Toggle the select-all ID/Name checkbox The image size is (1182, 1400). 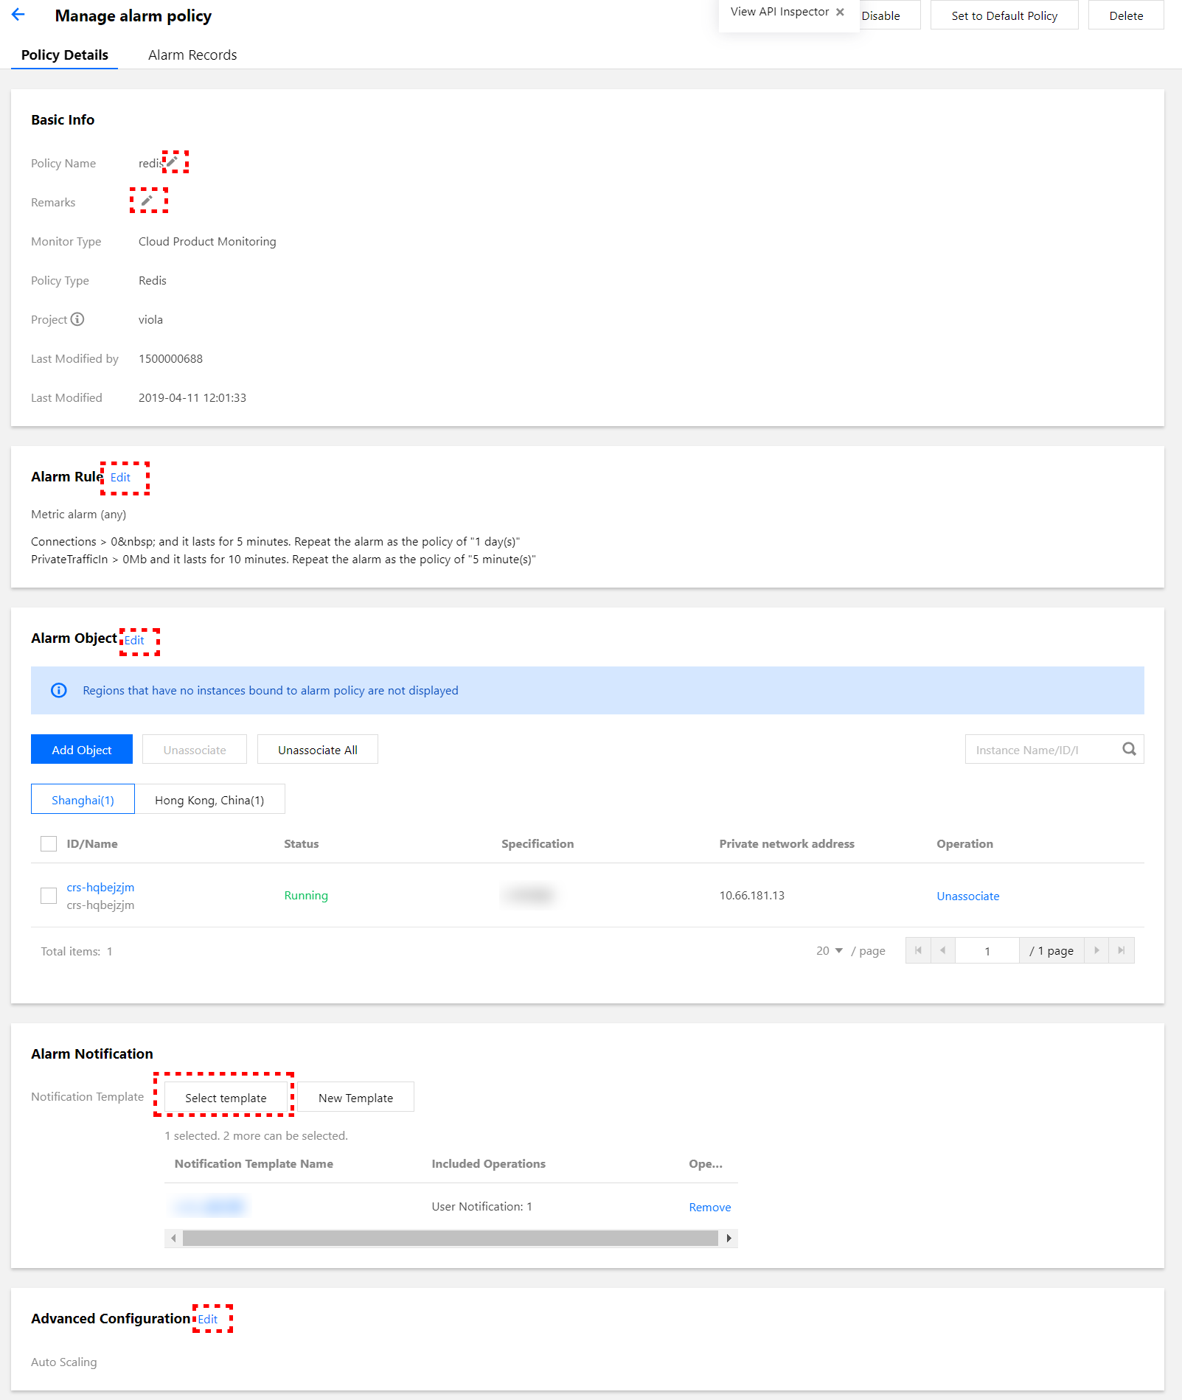pyautogui.click(x=49, y=843)
